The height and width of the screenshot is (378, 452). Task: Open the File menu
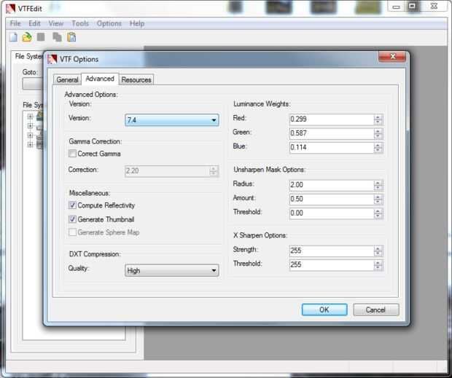(x=15, y=23)
